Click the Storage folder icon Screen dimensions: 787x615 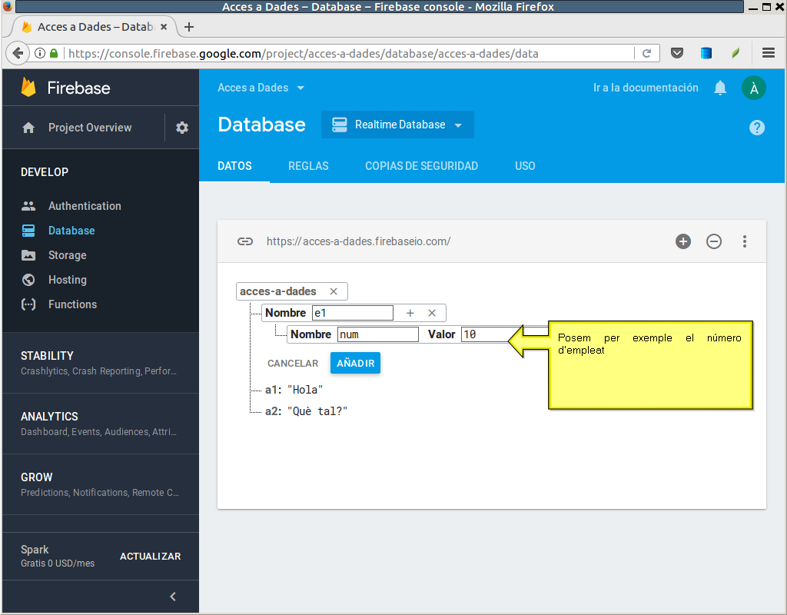click(28, 255)
